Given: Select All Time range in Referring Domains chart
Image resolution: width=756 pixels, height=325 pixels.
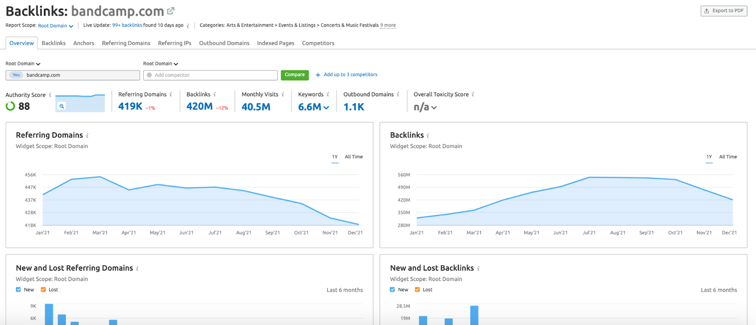Looking at the screenshot, I should (354, 157).
